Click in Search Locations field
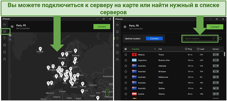Image resolution: width=227 pixels, height=101 pixels. (x=200, y=38)
